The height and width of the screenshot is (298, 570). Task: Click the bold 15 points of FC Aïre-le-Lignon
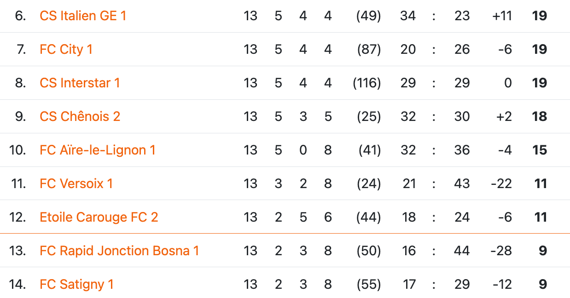(x=539, y=150)
